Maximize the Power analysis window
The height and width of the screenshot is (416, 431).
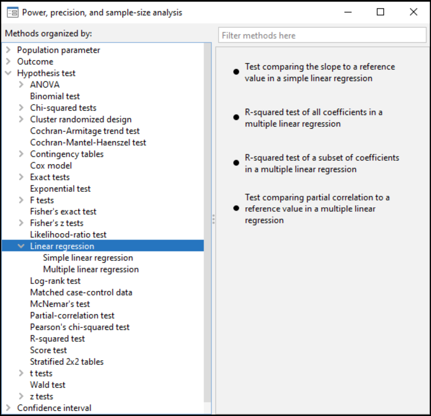click(380, 12)
